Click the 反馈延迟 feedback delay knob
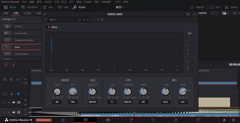Viewport: 240px width, 123px height. [128, 92]
